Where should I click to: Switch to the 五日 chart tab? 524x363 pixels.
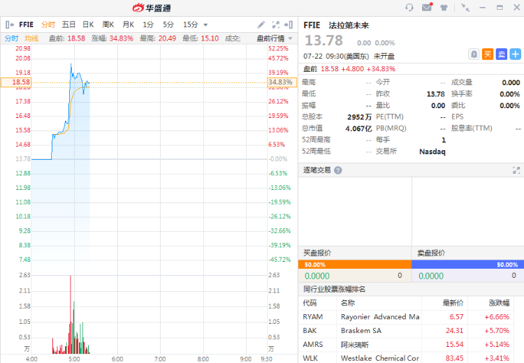click(x=68, y=25)
